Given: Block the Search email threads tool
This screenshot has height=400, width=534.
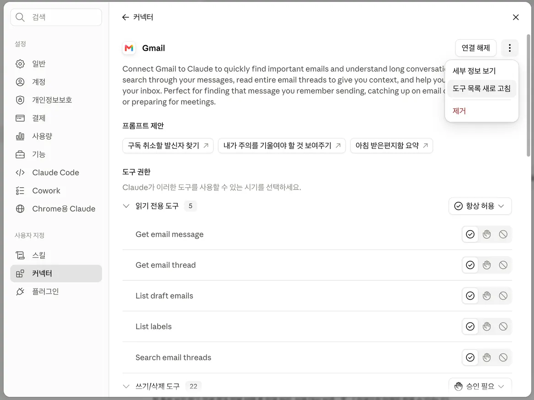Looking at the screenshot, I should (x=503, y=358).
